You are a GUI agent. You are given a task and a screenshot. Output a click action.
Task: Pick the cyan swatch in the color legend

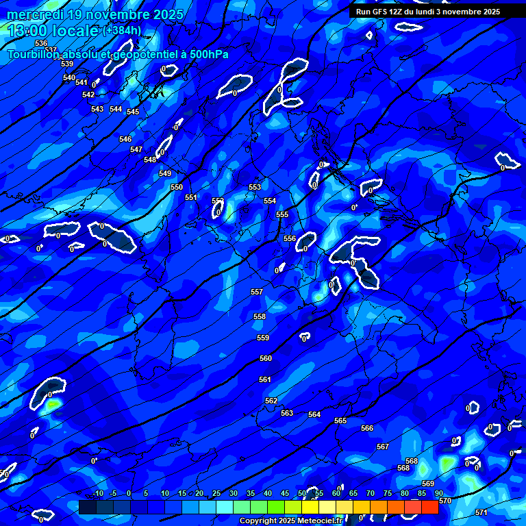(224, 508)
